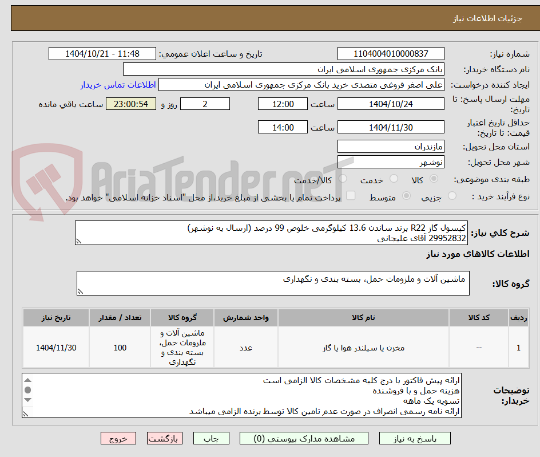This screenshot has width=540, height=457.
Task: Click the پاسخ به نیاز button
Action: 415,438
